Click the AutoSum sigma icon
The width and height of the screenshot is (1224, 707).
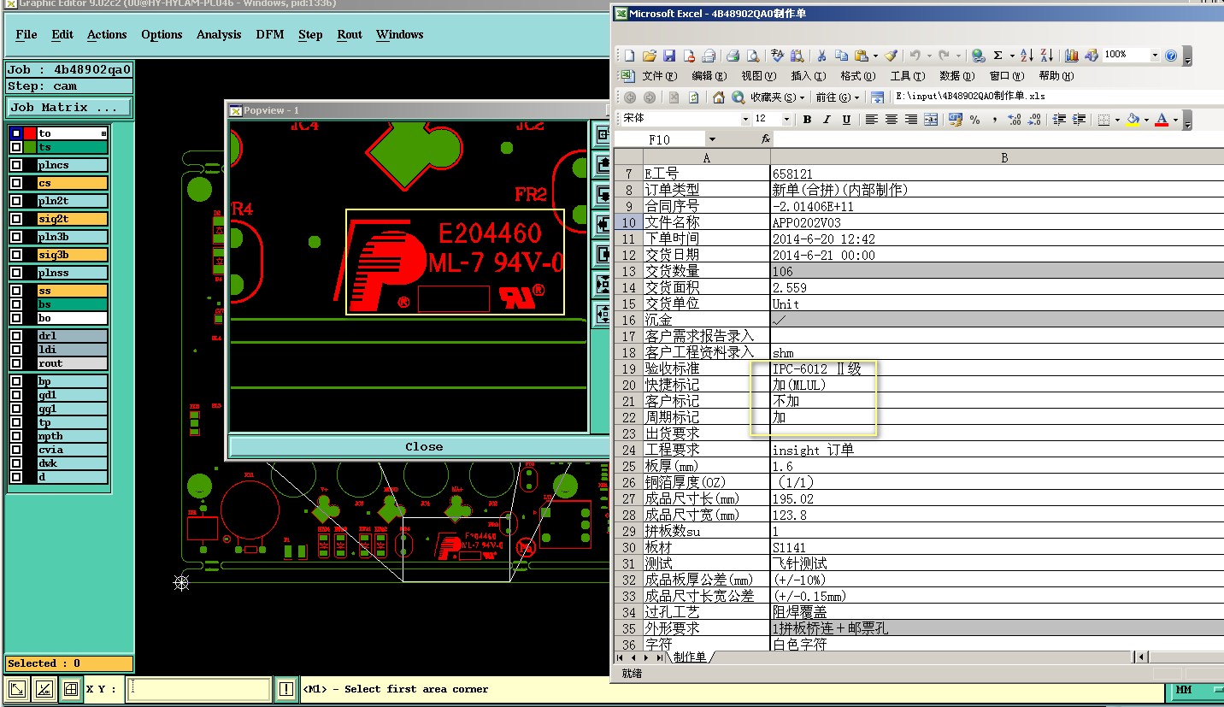[997, 56]
